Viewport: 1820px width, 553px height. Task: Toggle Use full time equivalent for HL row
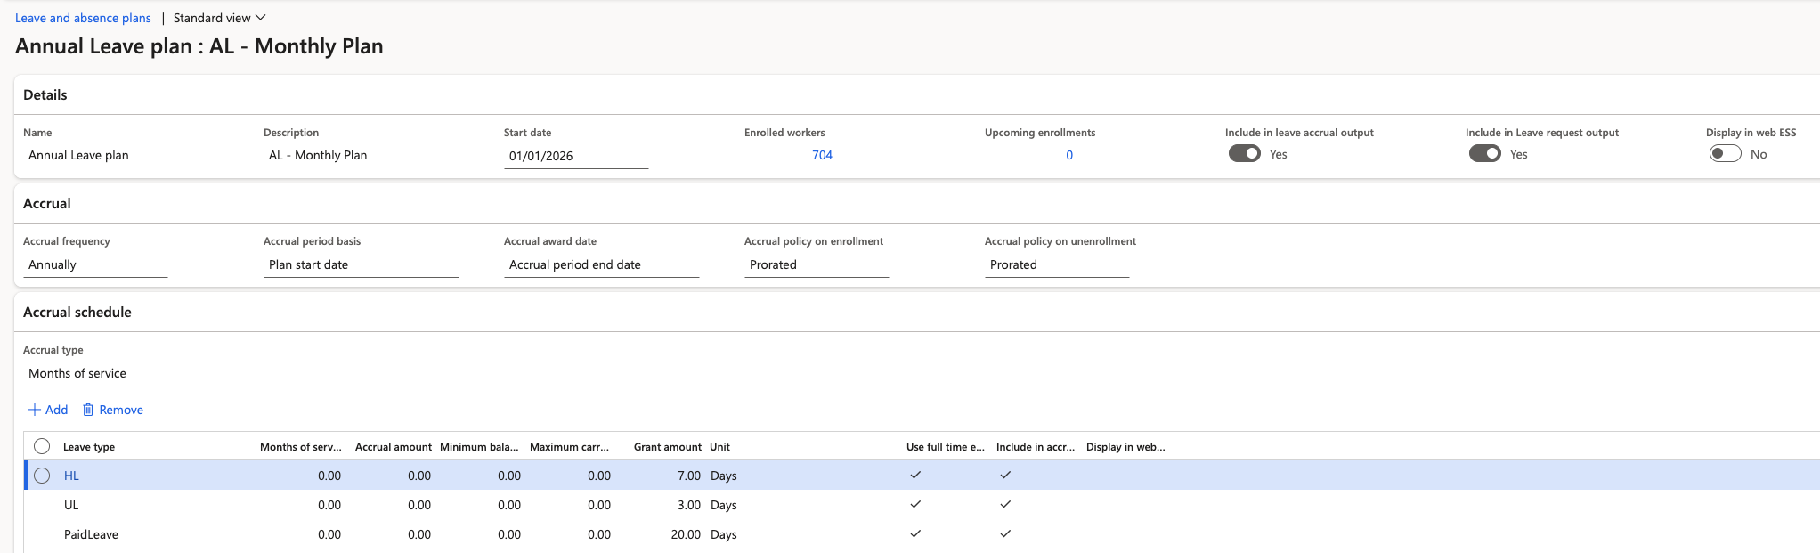tap(915, 475)
